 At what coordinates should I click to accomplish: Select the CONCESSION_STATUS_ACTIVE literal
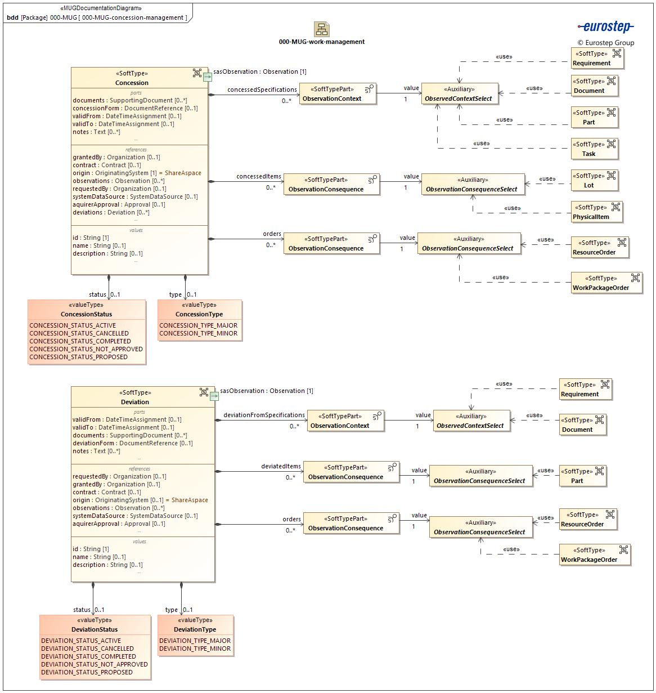[72, 325]
